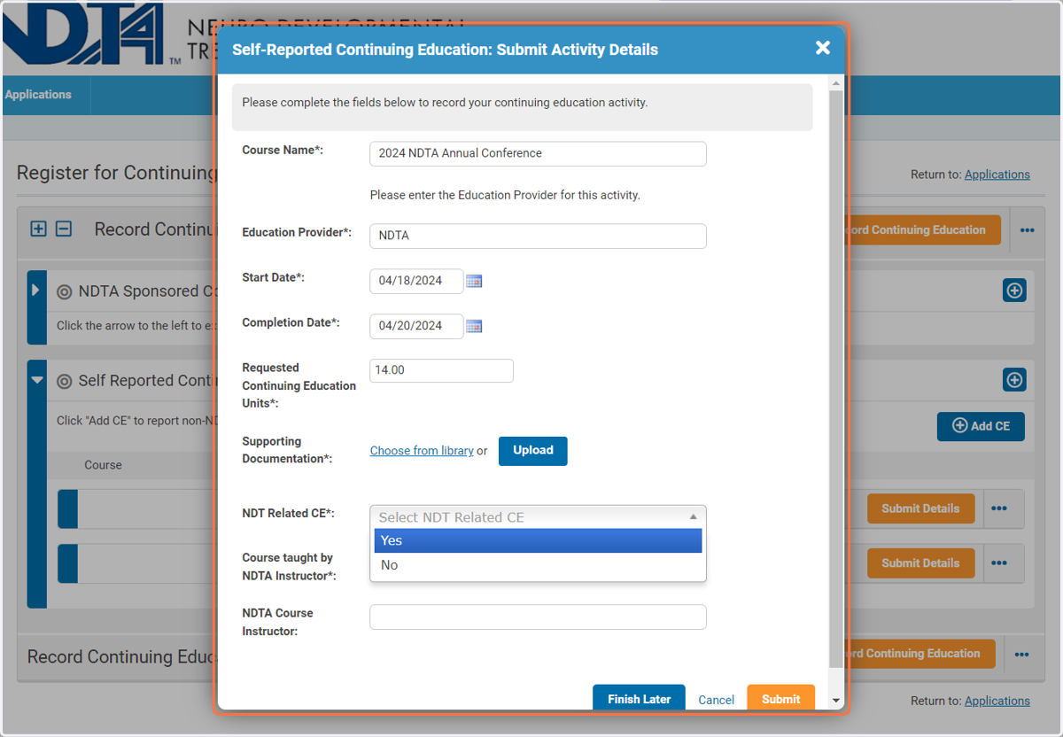Click the Education Provider input field
The width and height of the screenshot is (1063, 737).
pos(538,236)
